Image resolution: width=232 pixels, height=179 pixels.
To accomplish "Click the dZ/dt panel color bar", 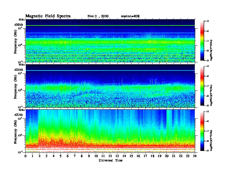I will [x=202, y=131].
